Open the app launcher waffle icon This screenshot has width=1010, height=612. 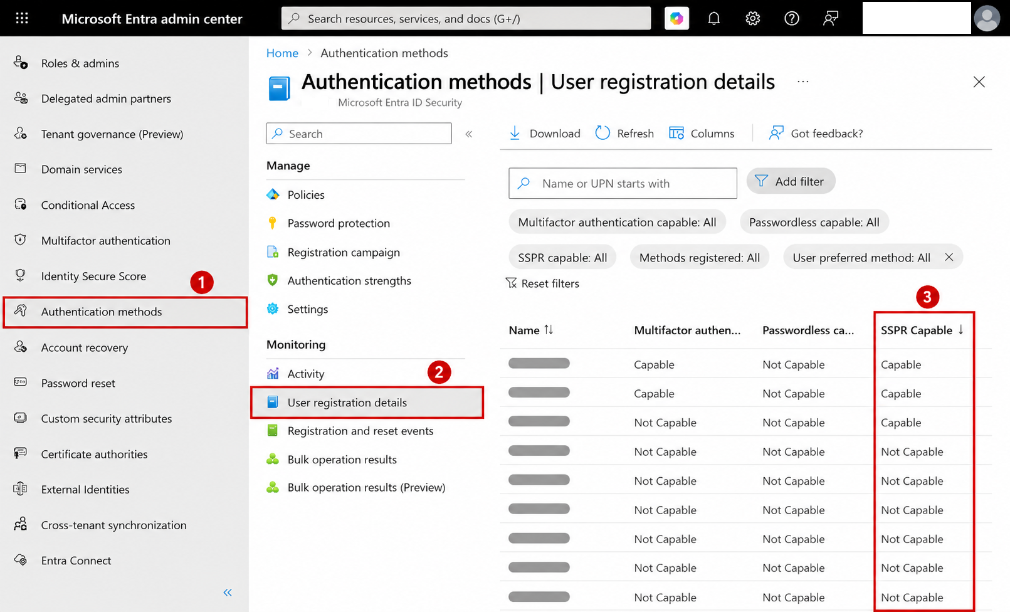click(x=22, y=18)
